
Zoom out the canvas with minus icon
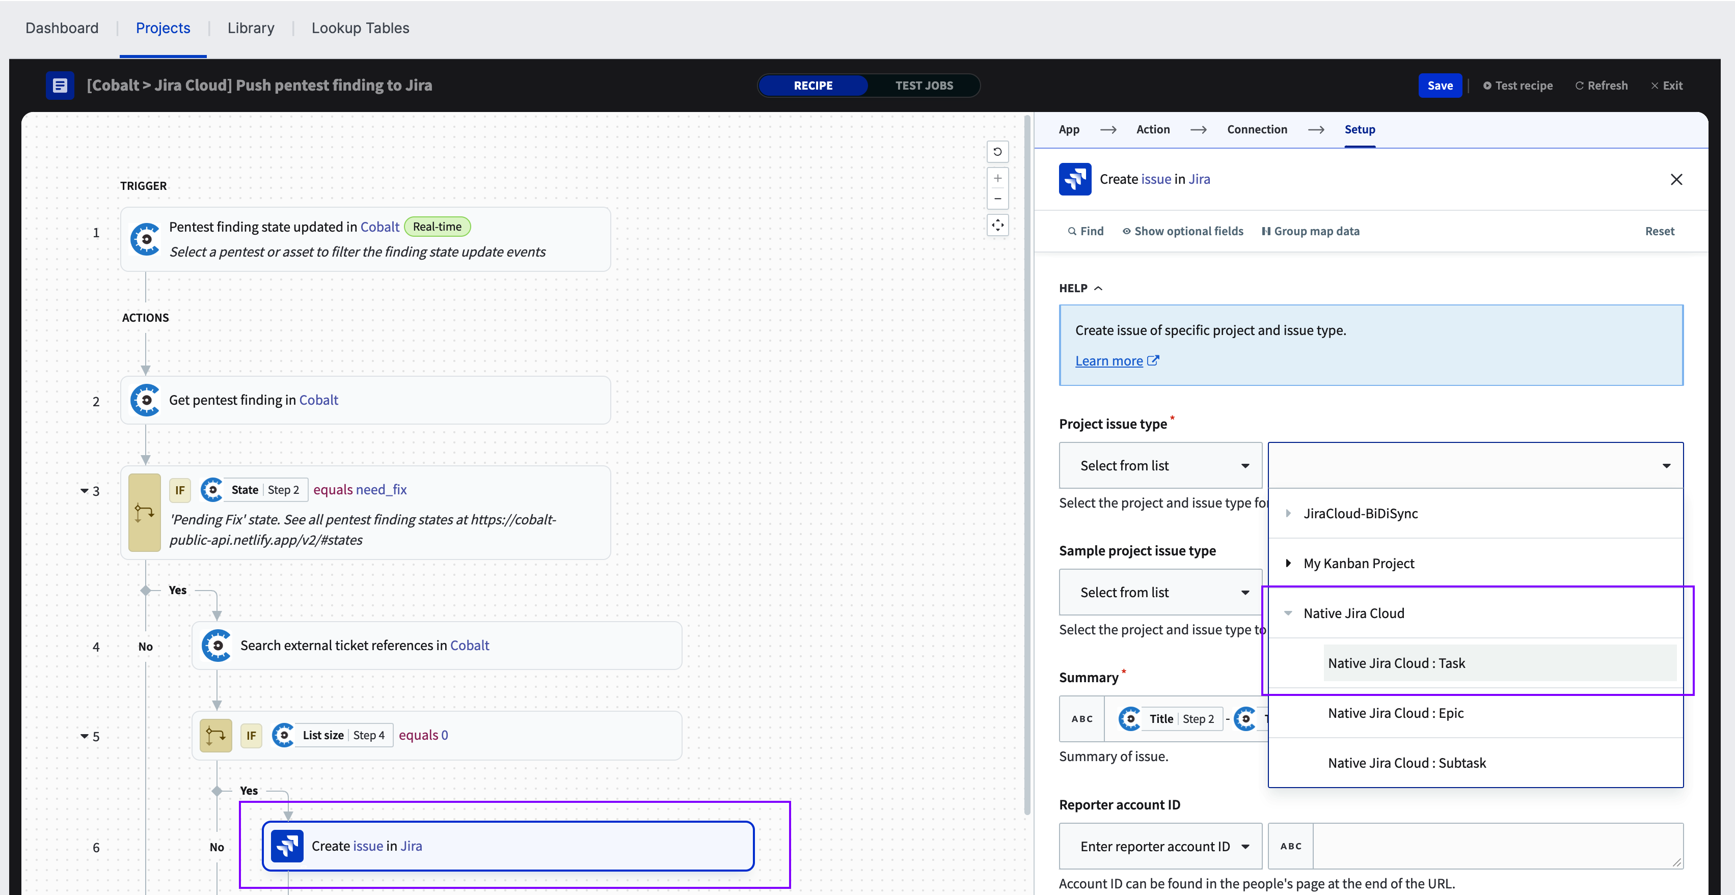click(997, 199)
